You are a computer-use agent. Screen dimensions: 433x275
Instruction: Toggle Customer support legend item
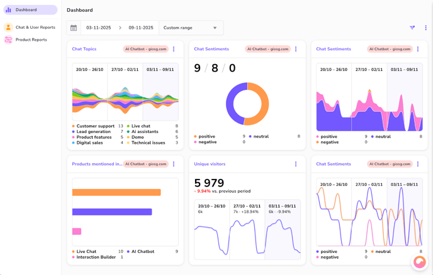94,126
